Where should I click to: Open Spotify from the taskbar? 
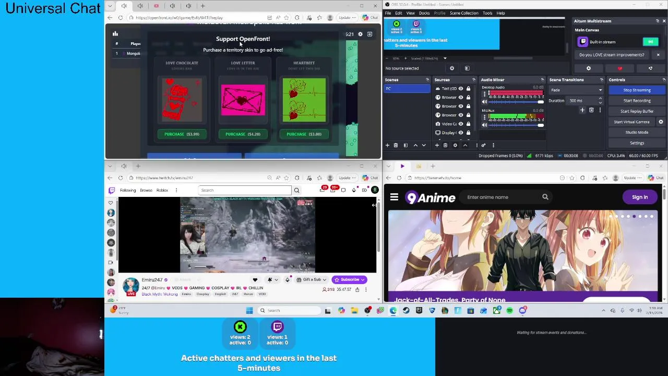pos(509,310)
